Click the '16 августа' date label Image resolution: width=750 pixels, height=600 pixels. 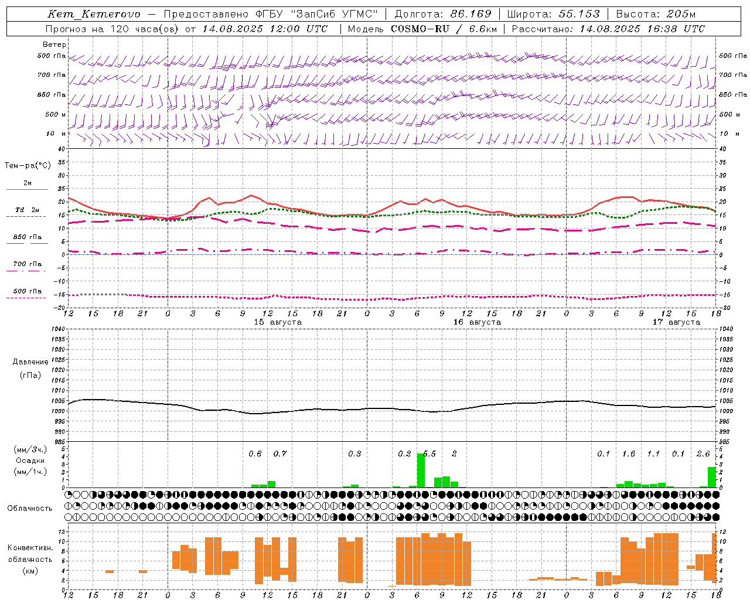477,322
